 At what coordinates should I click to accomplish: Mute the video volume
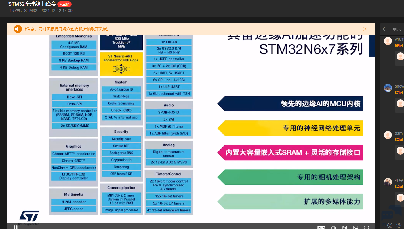click(x=333, y=228)
